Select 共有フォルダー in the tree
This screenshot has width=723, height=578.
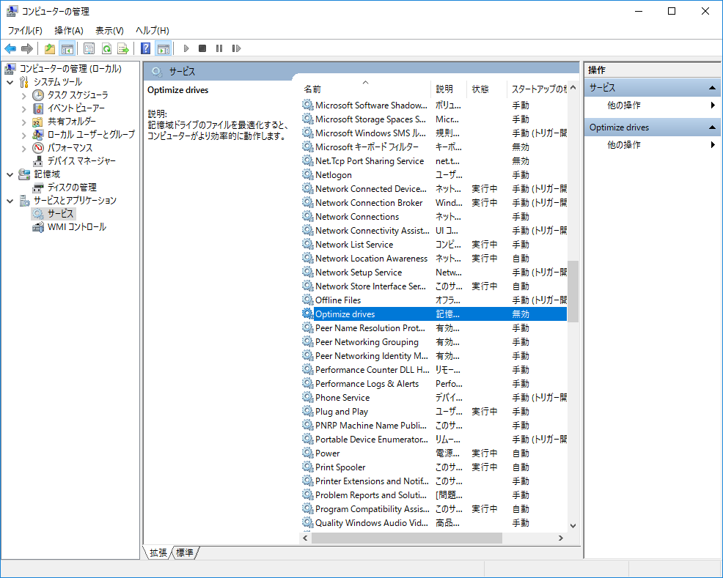click(72, 121)
